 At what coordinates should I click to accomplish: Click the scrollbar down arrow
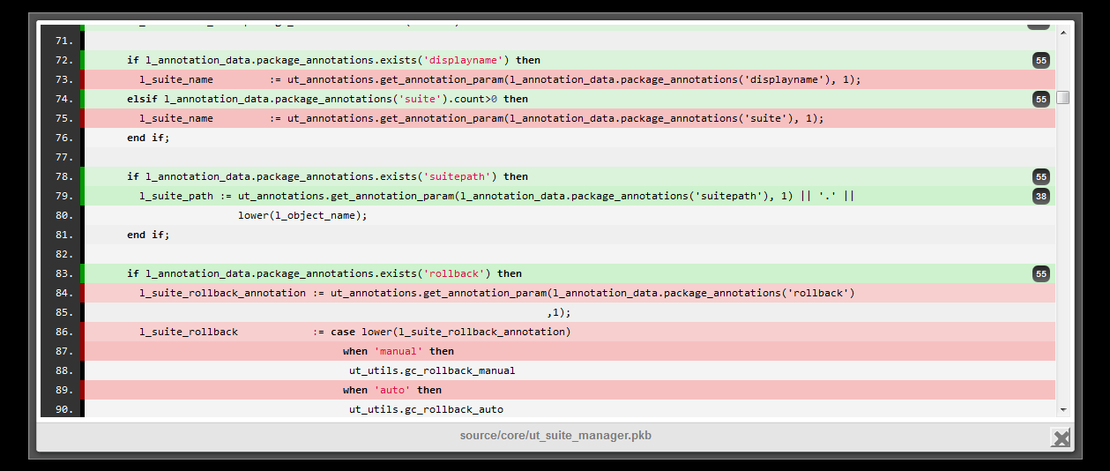(x=1062, y=409)
